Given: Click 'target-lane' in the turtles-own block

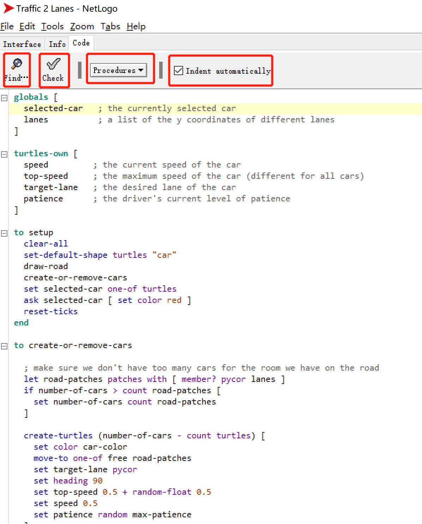Looking at the screenshot, I should tap(51, 187).
